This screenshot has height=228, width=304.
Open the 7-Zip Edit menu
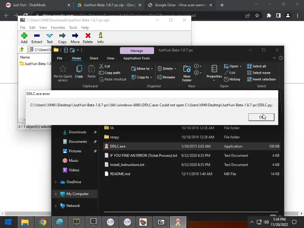tap(32, 28)
